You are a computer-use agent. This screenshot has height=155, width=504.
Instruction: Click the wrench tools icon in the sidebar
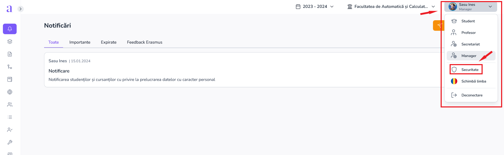[x=10, y=142]
